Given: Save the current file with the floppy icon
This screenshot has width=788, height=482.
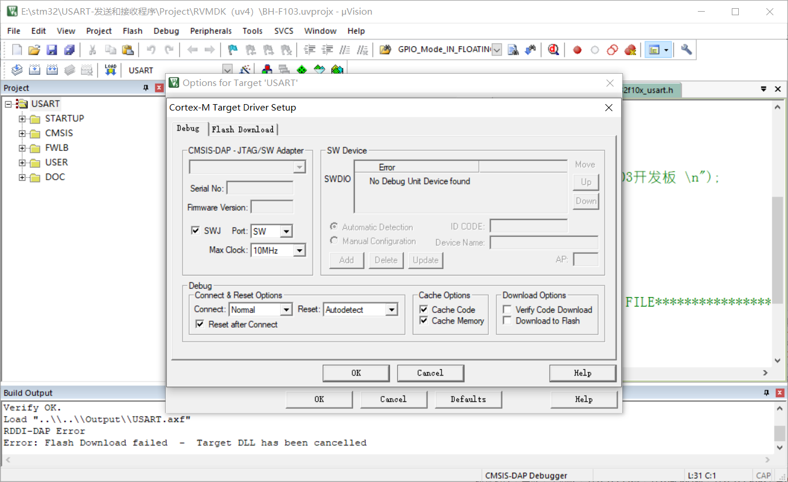Looking at the screenshot, I should pyautogui.click(x=52, y=50).
